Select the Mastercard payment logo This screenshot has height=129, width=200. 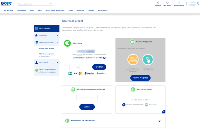click(80, 73)
